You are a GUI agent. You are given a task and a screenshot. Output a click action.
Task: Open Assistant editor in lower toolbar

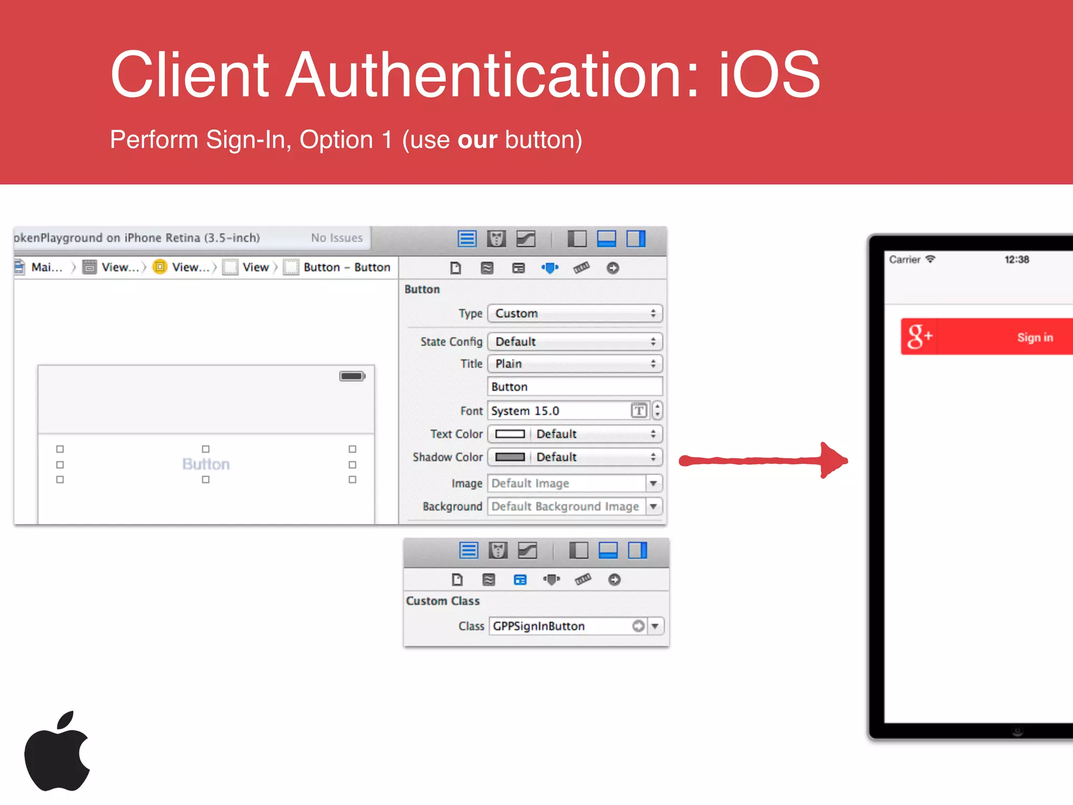click(498, 550)
